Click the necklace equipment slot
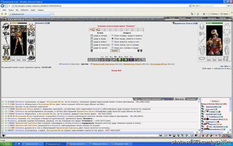This screenshot has width=233, height=146. 31,26
